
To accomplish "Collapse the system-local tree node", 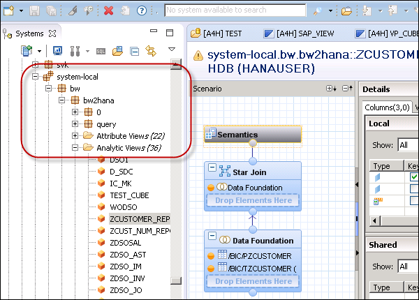I will click(x=36, y=77).
